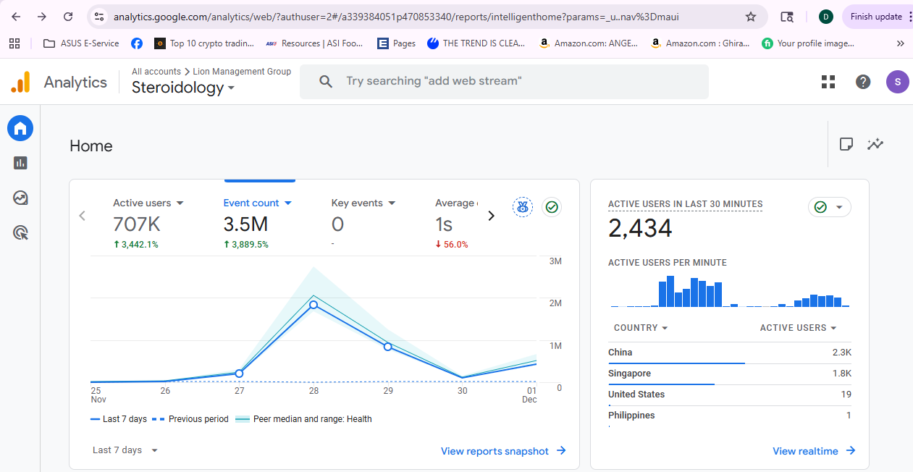Click the green check status on chart card

coord(552,207)
